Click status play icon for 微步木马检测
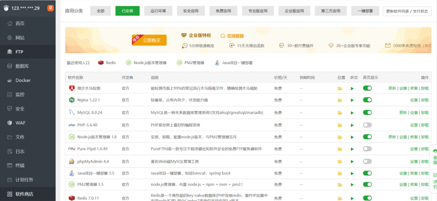Viewport: 437px width, 201px height. tap(352, 89)
